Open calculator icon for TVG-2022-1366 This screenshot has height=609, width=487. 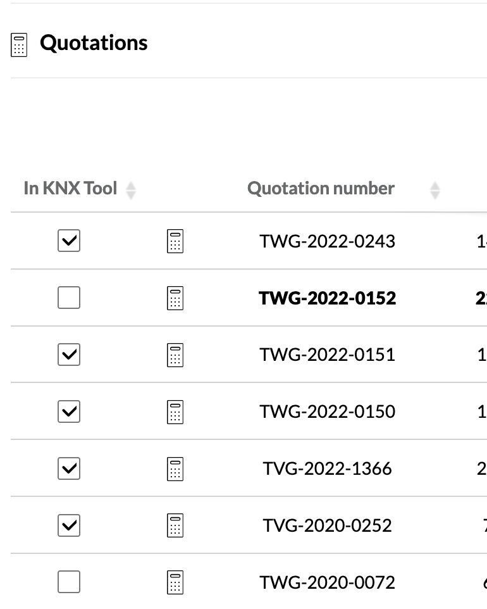175,469
